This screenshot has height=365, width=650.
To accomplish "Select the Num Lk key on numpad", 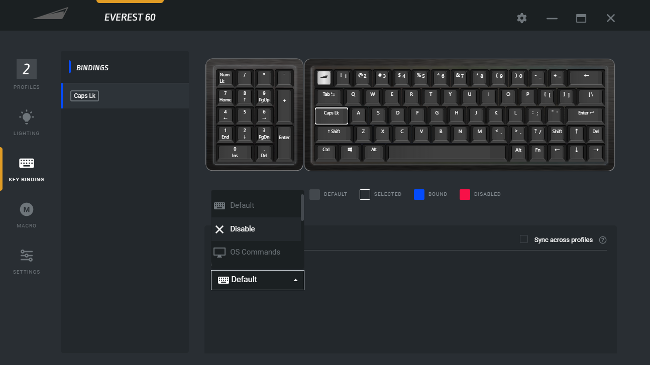I will (225, 78).
